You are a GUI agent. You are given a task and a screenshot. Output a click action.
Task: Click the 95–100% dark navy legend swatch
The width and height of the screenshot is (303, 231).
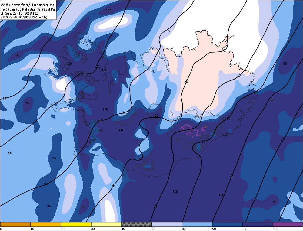click(x=258, y=224)
